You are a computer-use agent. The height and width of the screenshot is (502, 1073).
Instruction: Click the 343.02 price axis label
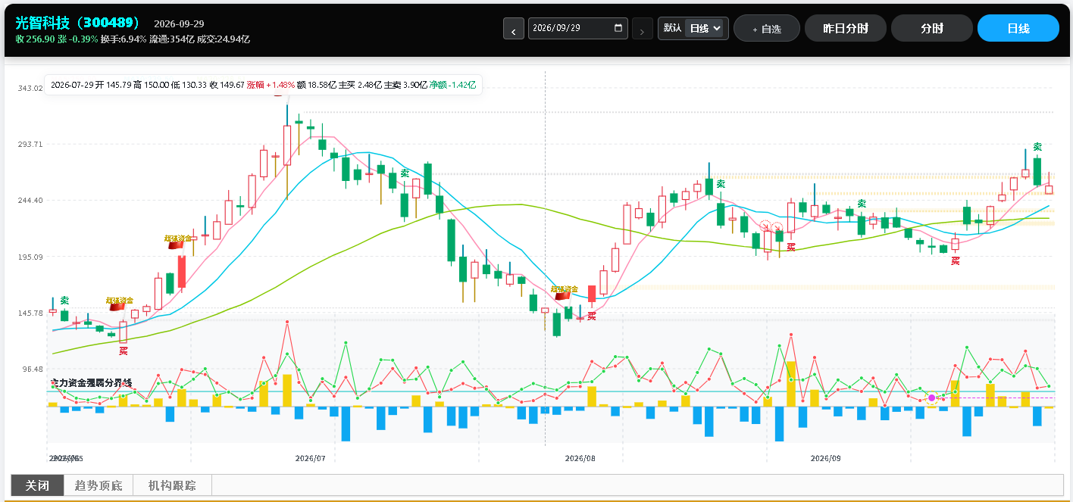point(30,89)
